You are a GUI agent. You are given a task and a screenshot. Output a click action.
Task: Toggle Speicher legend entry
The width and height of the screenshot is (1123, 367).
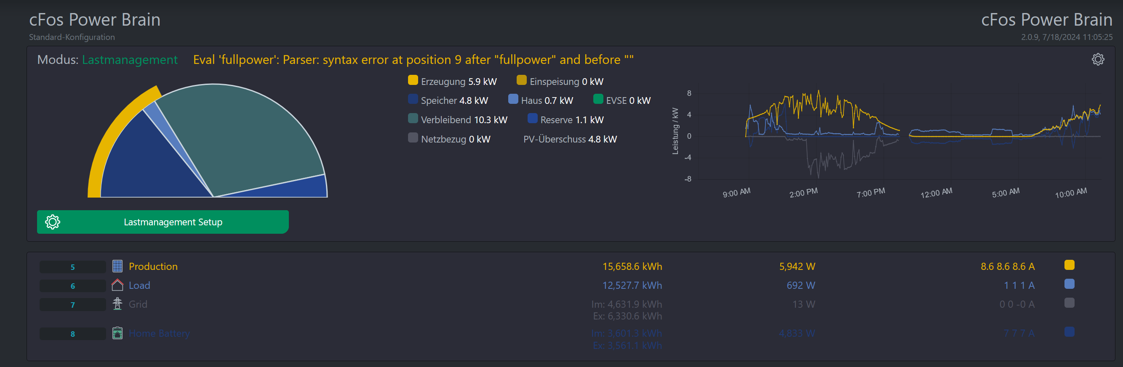[x=448, y=100]
